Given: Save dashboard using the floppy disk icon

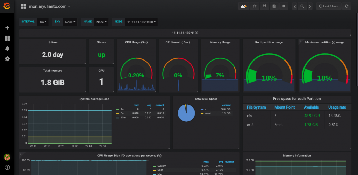Looking at the screenshot, I should tap(274, 6).
